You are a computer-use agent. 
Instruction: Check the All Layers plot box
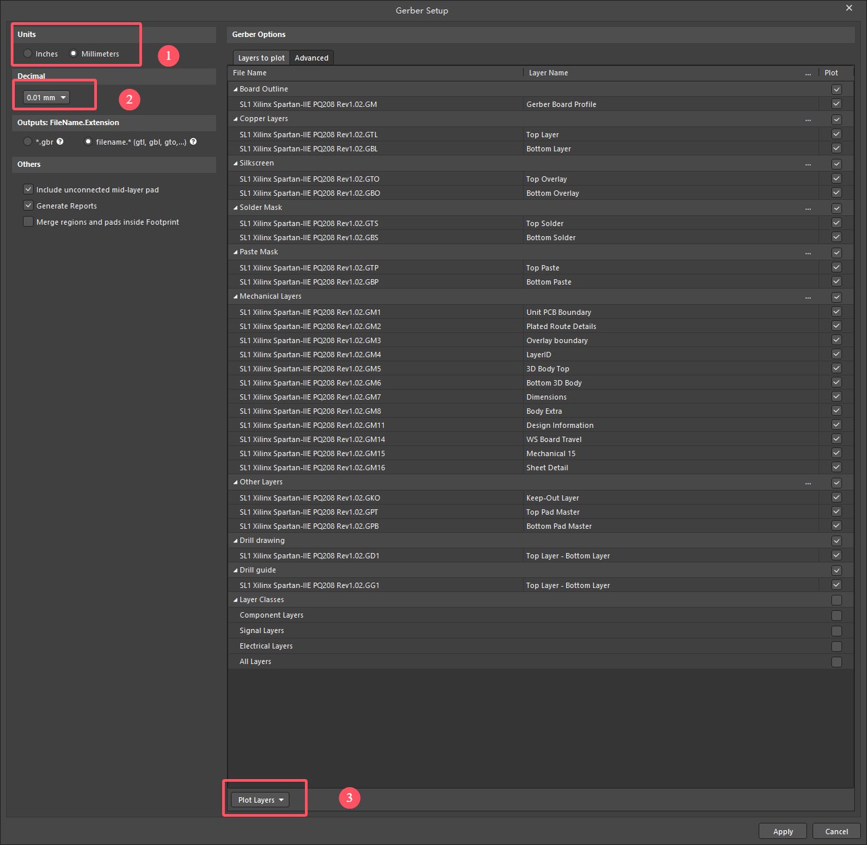point(837,662)
